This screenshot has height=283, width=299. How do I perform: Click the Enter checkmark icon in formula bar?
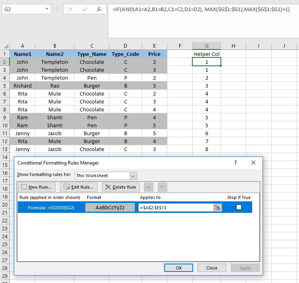pyautogui.click(x=85, y=9)
